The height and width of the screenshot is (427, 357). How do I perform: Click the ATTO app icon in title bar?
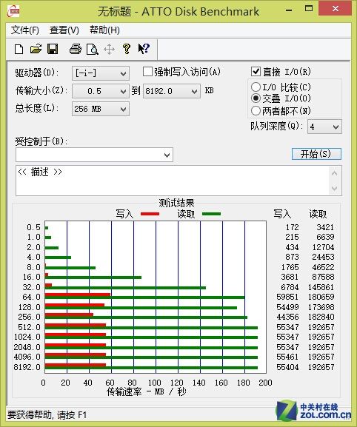point(13,11)
